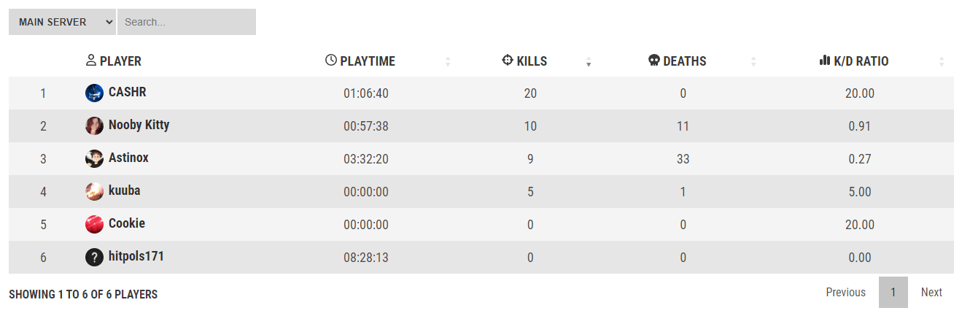Toggle KILLS column sort arrows
Screen dimensions: 962x316
pos(589,62)
